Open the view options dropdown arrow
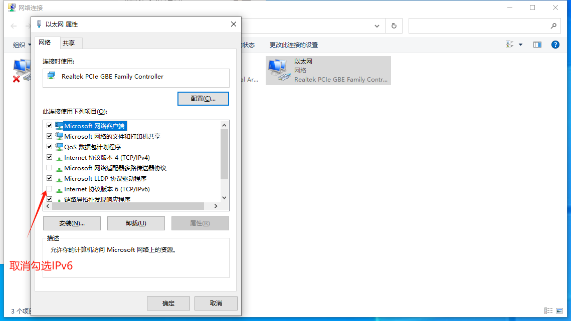This screenshot has height=321, width=571. click(521, 45)
